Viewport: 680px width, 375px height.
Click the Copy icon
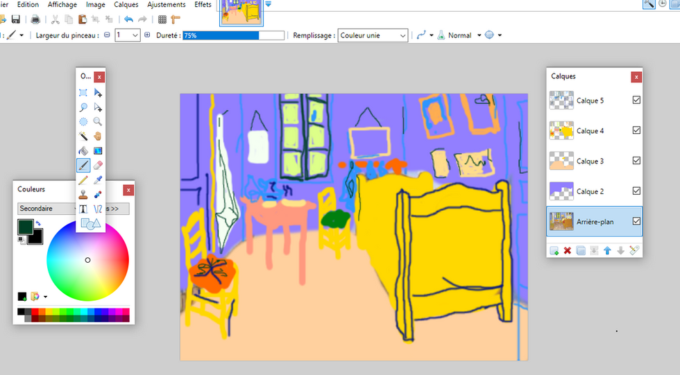[x=69, y=19]
